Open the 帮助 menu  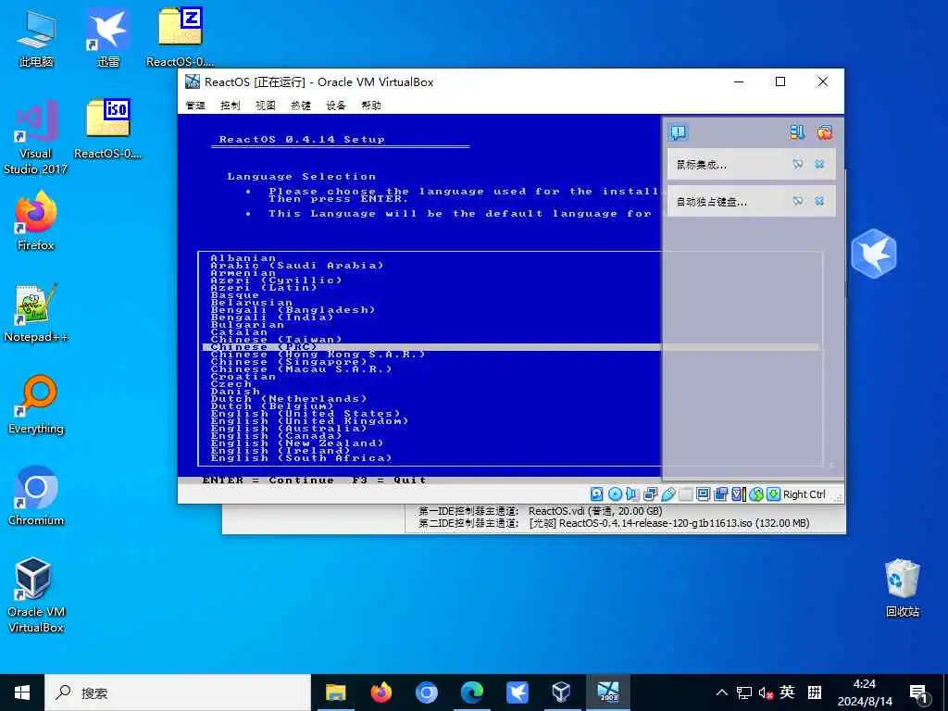[x=371, y=106]
